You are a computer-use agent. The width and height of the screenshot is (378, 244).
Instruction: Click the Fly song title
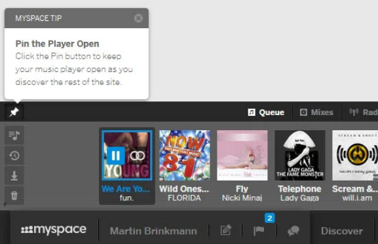click(x=242, y=189)
